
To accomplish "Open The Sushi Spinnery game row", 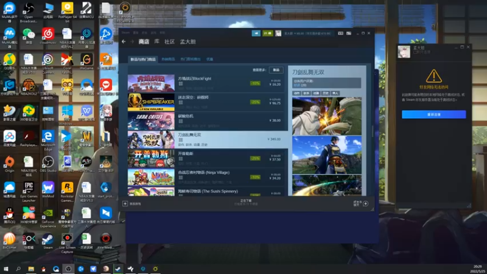I will click(206, 191).
